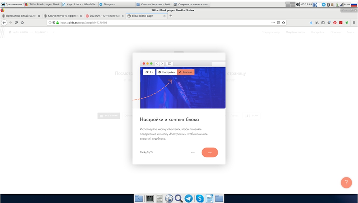This screenshot has width=358, height=203.
Task: Go back with the left arrow in tutorial
Action: click(193, 152)
